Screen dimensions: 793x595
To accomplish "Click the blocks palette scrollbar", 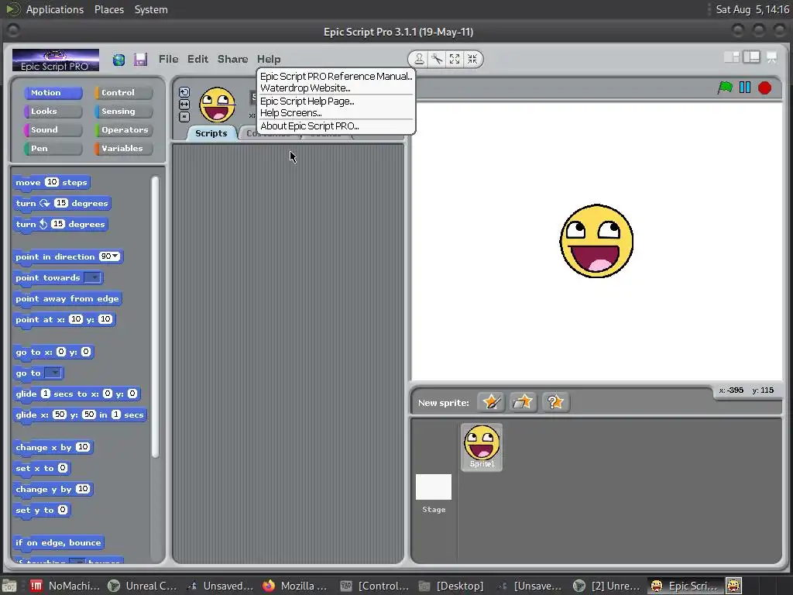I will [x=155, y=317].
